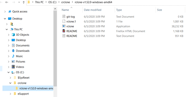Select the git-log text file icon
This screenshot has width=186, height=97.
coord(64,16)
